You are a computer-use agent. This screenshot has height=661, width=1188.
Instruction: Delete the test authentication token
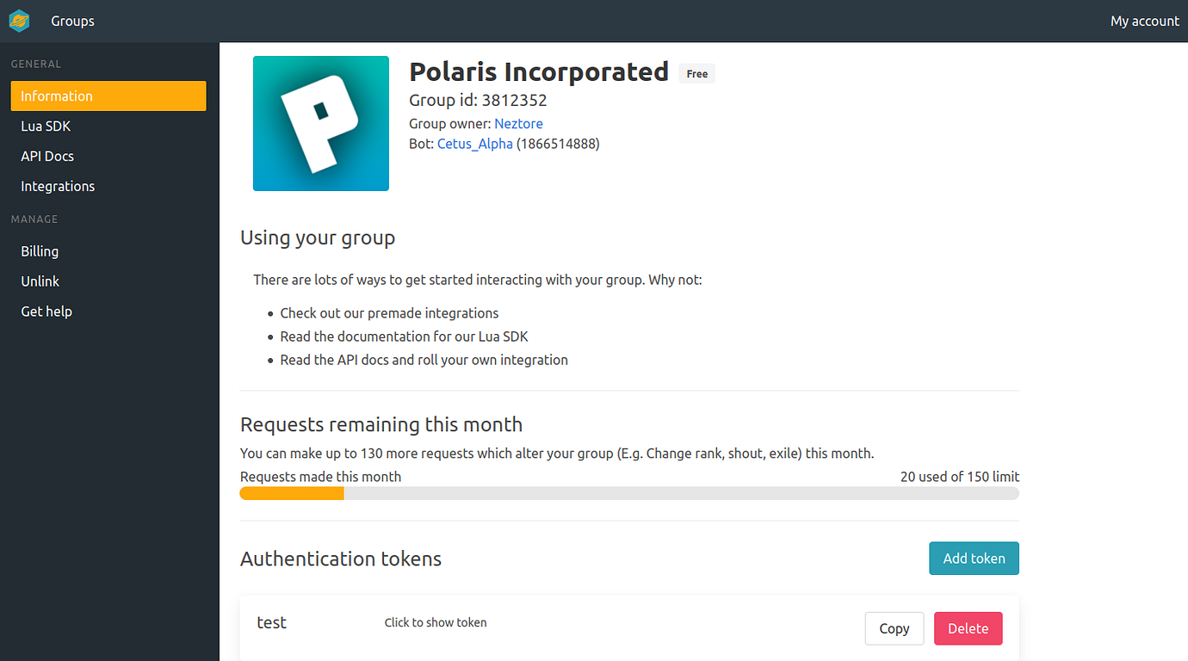pos(968,628)
